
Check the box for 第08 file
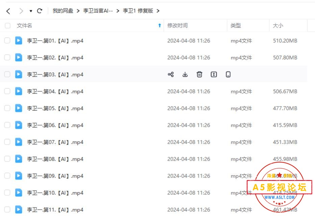7,159
